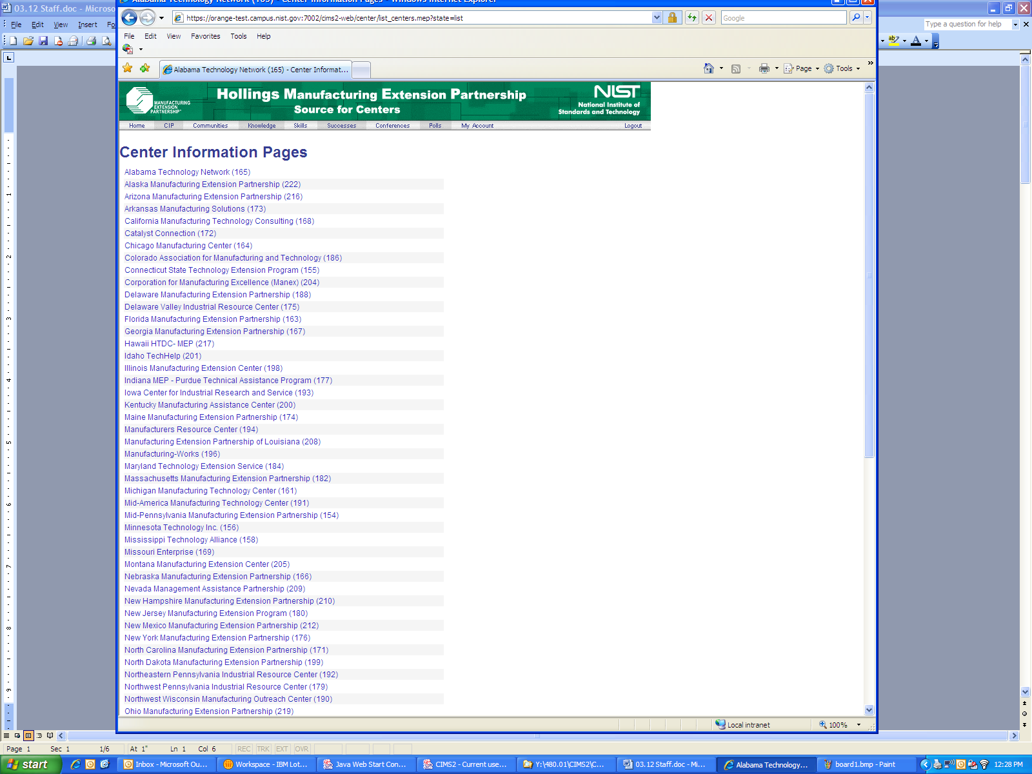Click the Refresh icon beside the address bar

pyautogui.click(x=692, y=18)
